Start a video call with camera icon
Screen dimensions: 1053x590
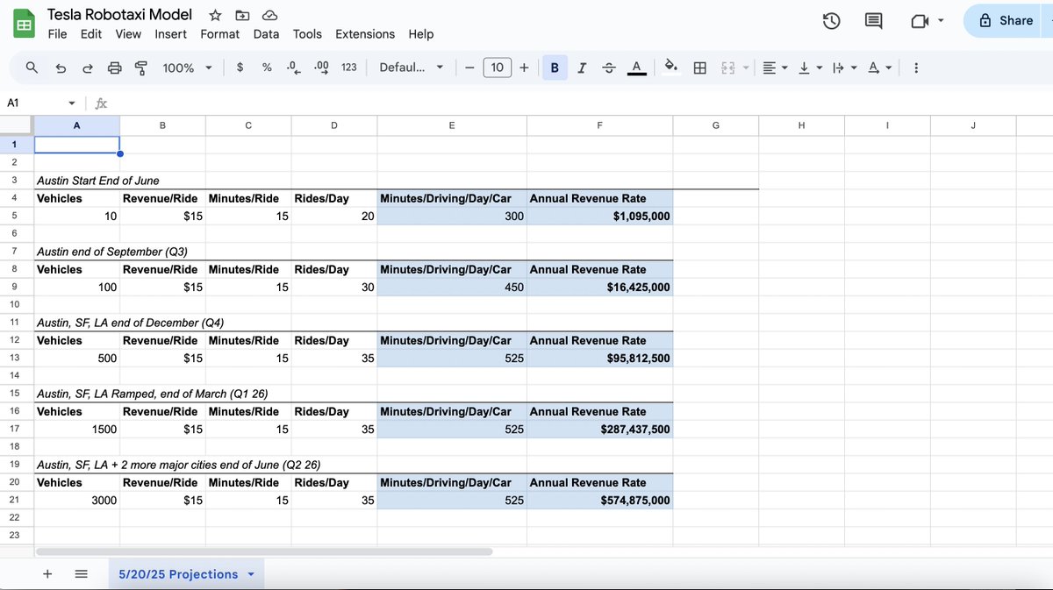[x=920, y=21]
